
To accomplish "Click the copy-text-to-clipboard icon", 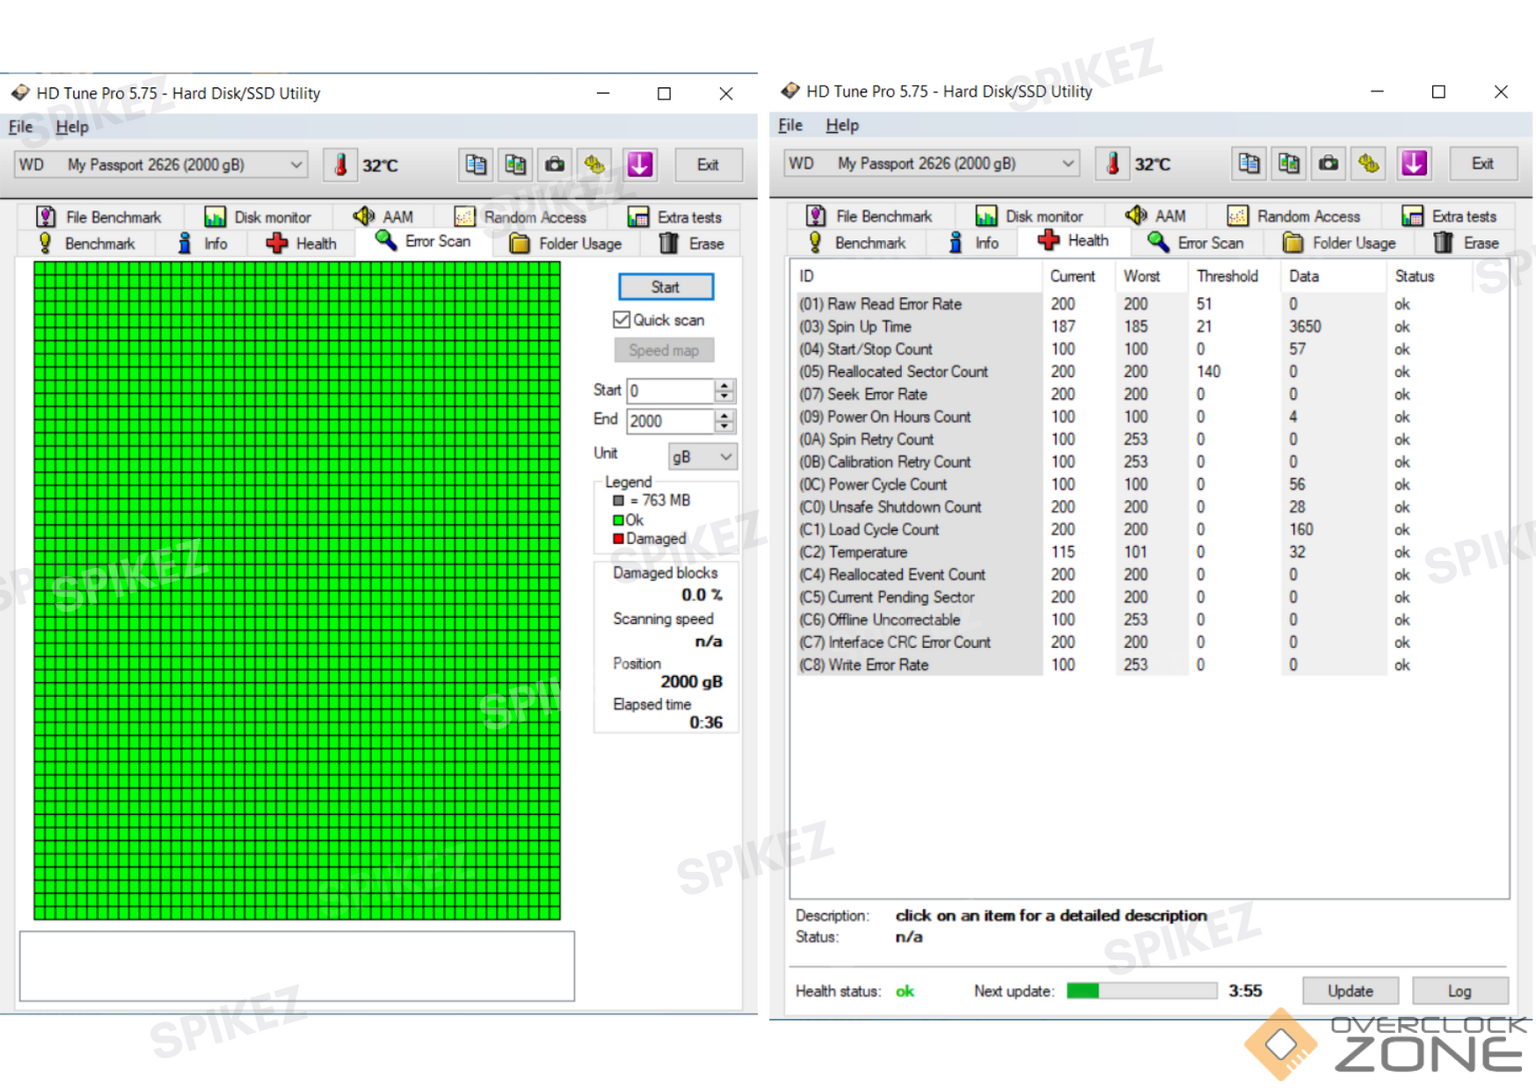I will click(476, 164).
